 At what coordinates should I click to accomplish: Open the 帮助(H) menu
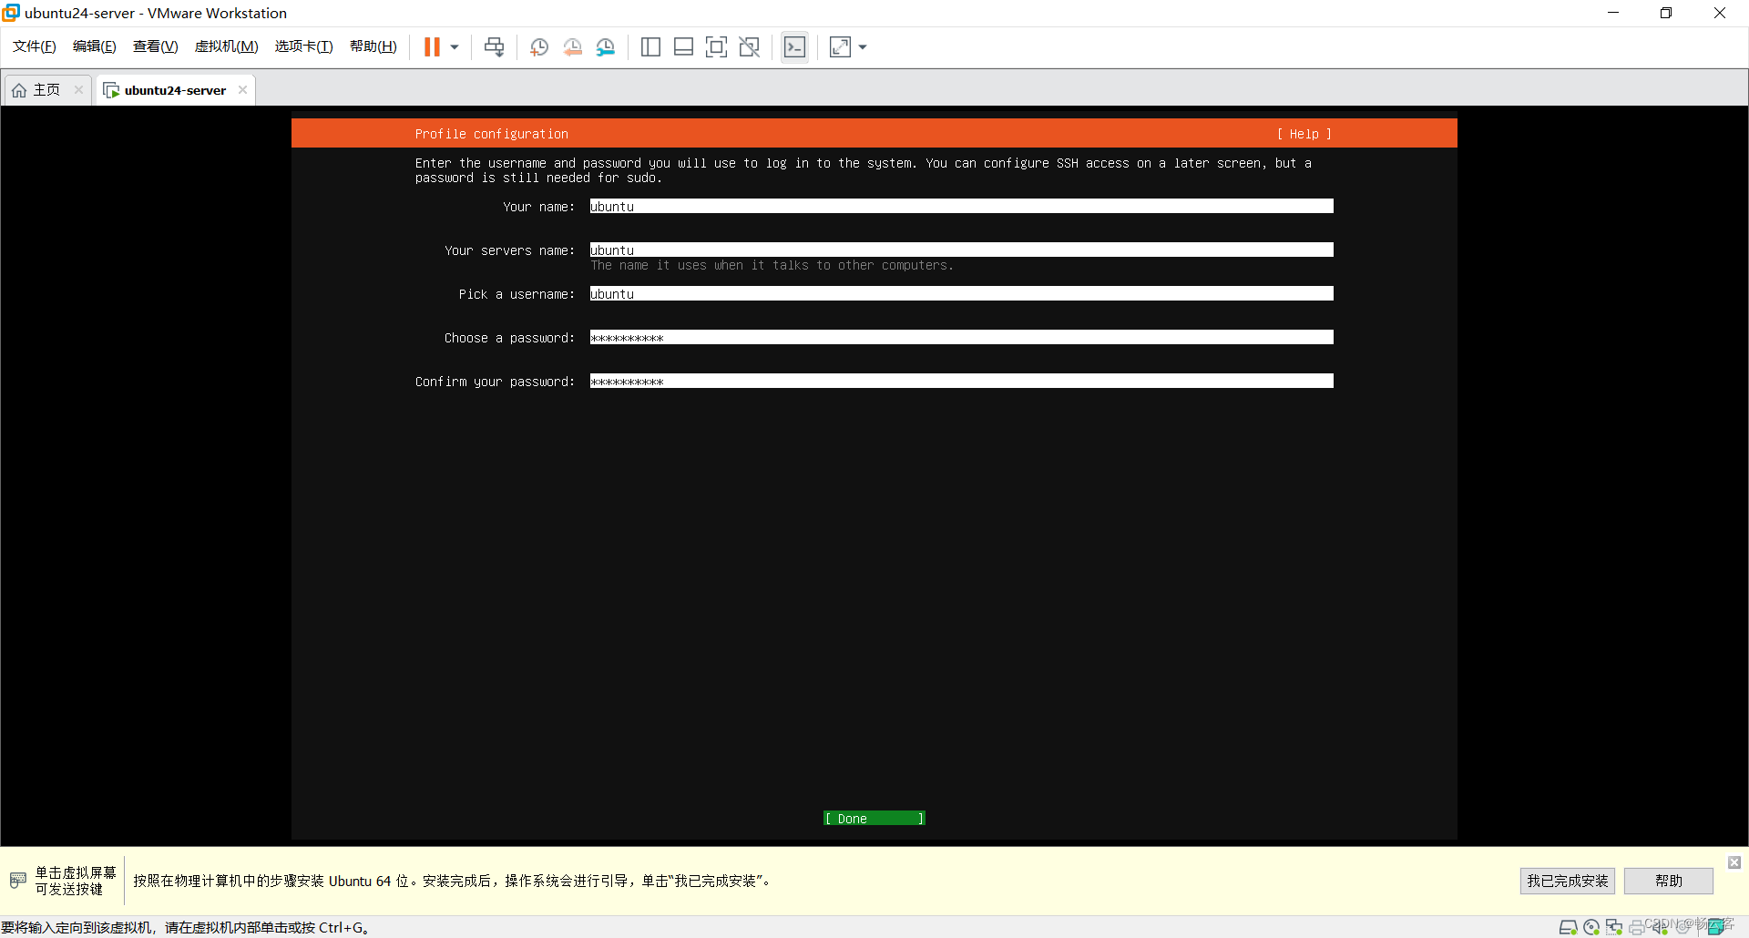(x=373, y=46)
